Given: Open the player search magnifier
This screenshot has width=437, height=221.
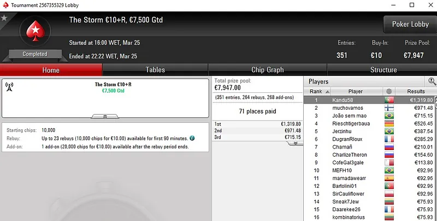Looking at the screenshot, I should pyautogui.click(x=432, y=81).
